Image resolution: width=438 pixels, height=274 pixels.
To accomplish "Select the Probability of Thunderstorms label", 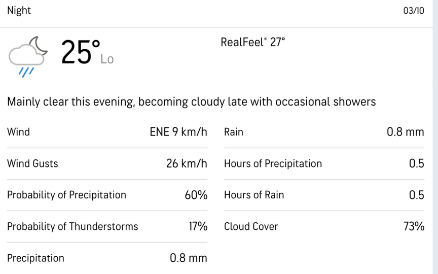I will click(x=72, y=226).
